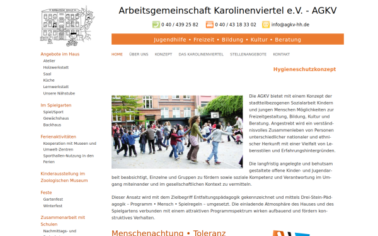Open the Lernwerkstatt sidebar link
Viewport: 378px width, 236px height.
pos(56,87)
